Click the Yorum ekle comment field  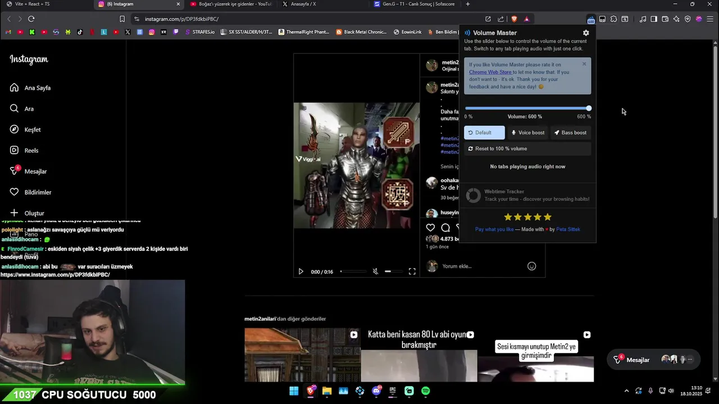point(482,266)
